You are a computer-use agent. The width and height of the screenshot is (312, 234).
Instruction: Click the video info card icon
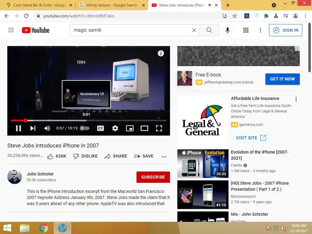[161, 53]
